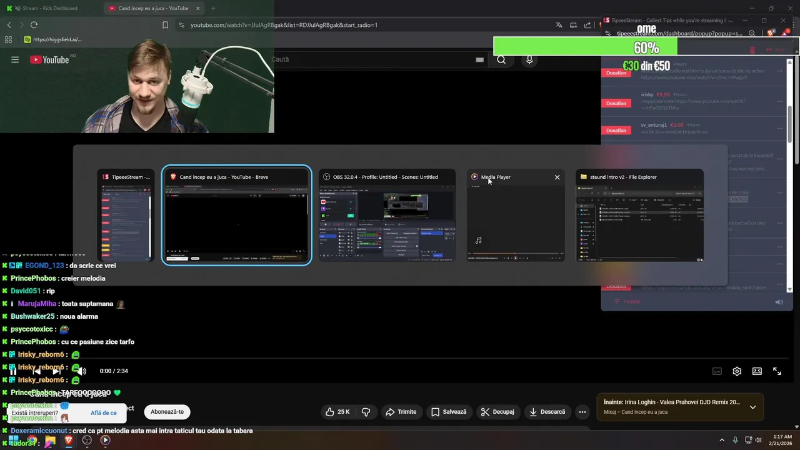Open the Stream - Kick Dashboard browser tab
The width and height of the screenshot is (800, 450).
point(50,8)
